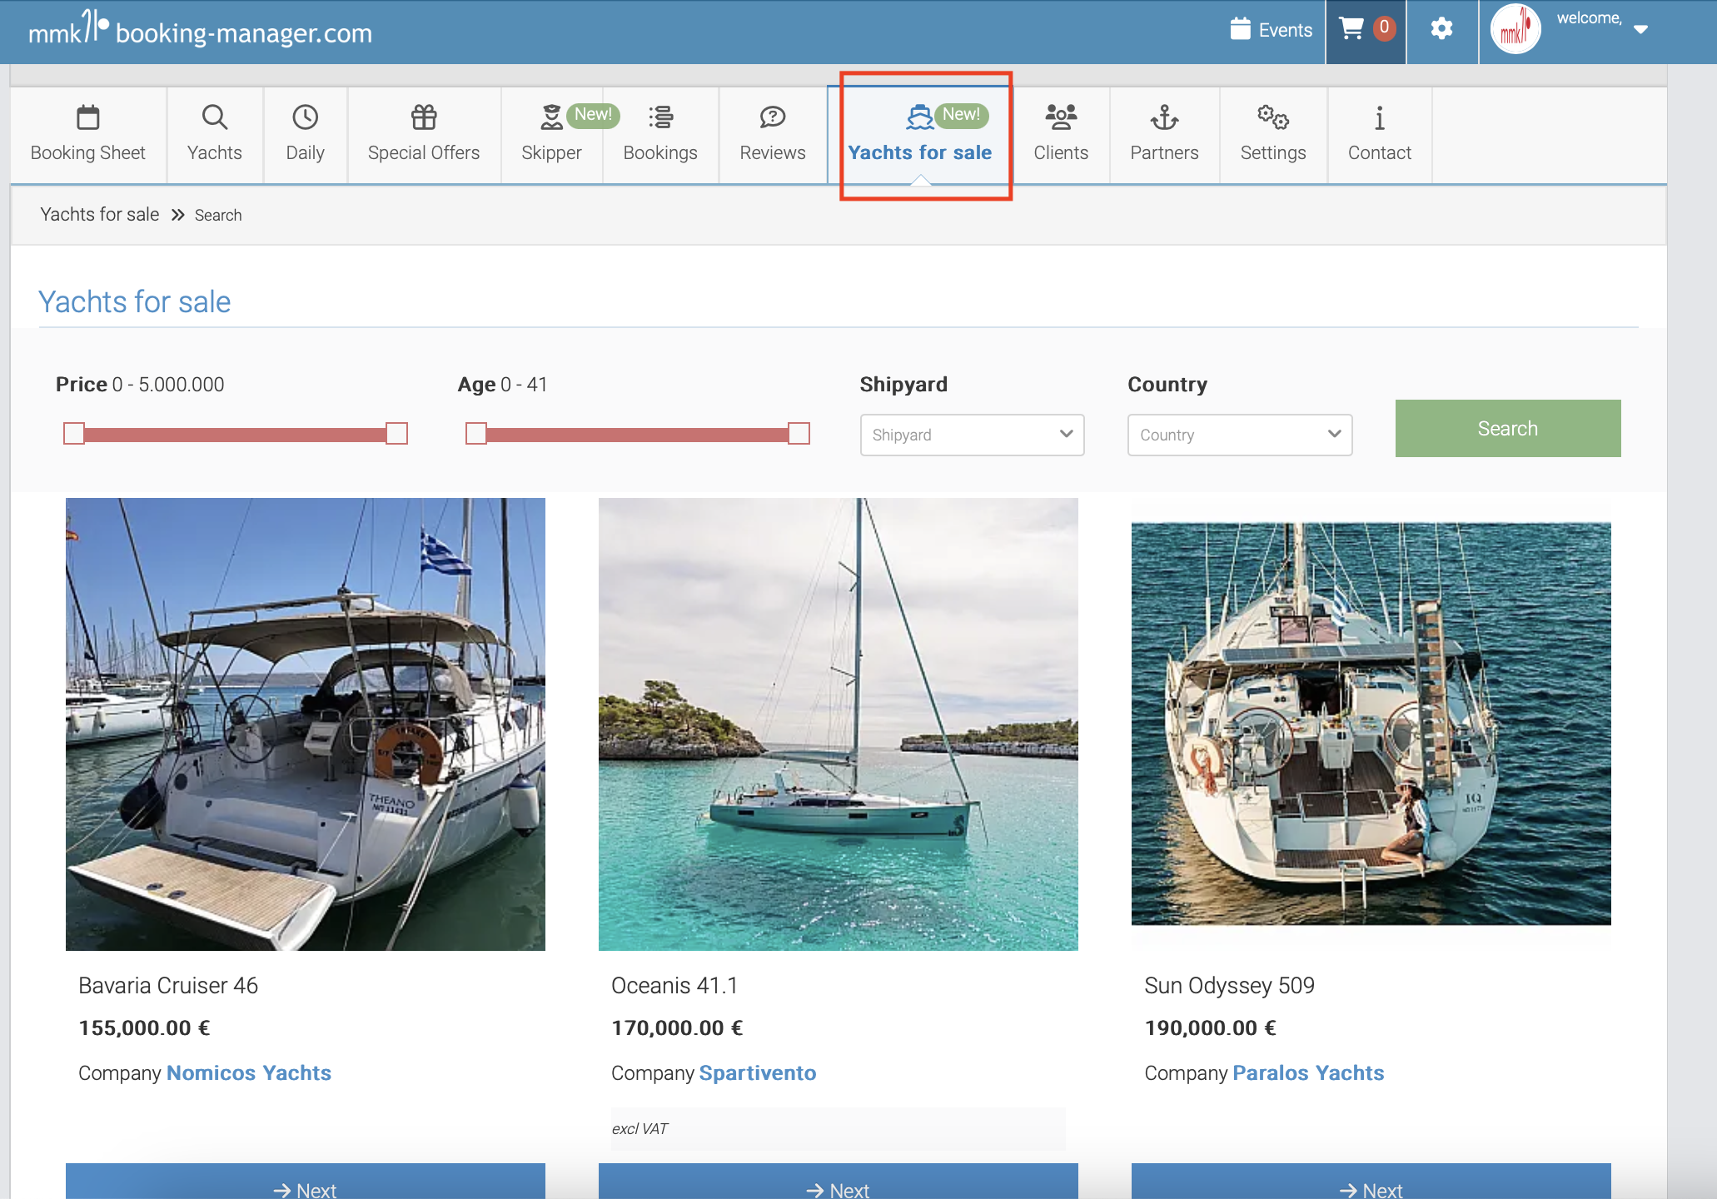Open the Spartivento company link
The image size is (1717, 1199).
coord(758,1072)
